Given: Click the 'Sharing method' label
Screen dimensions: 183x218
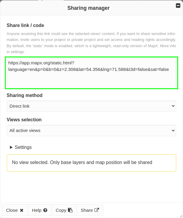Looking at the screenshot, I should click(x=25, y=96).
